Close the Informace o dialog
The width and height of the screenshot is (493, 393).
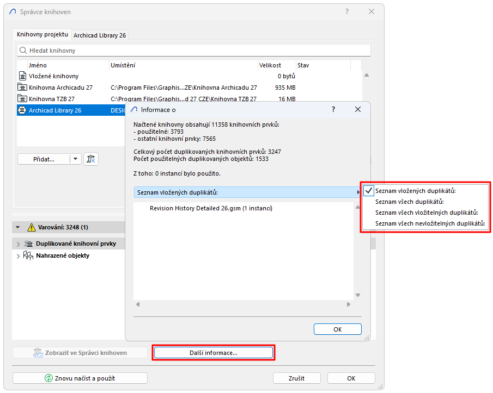pyautogui.click(x=358, y=109)
